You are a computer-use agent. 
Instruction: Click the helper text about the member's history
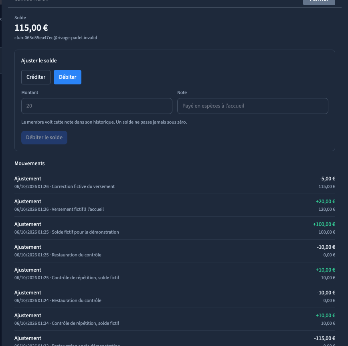(104, 122)
